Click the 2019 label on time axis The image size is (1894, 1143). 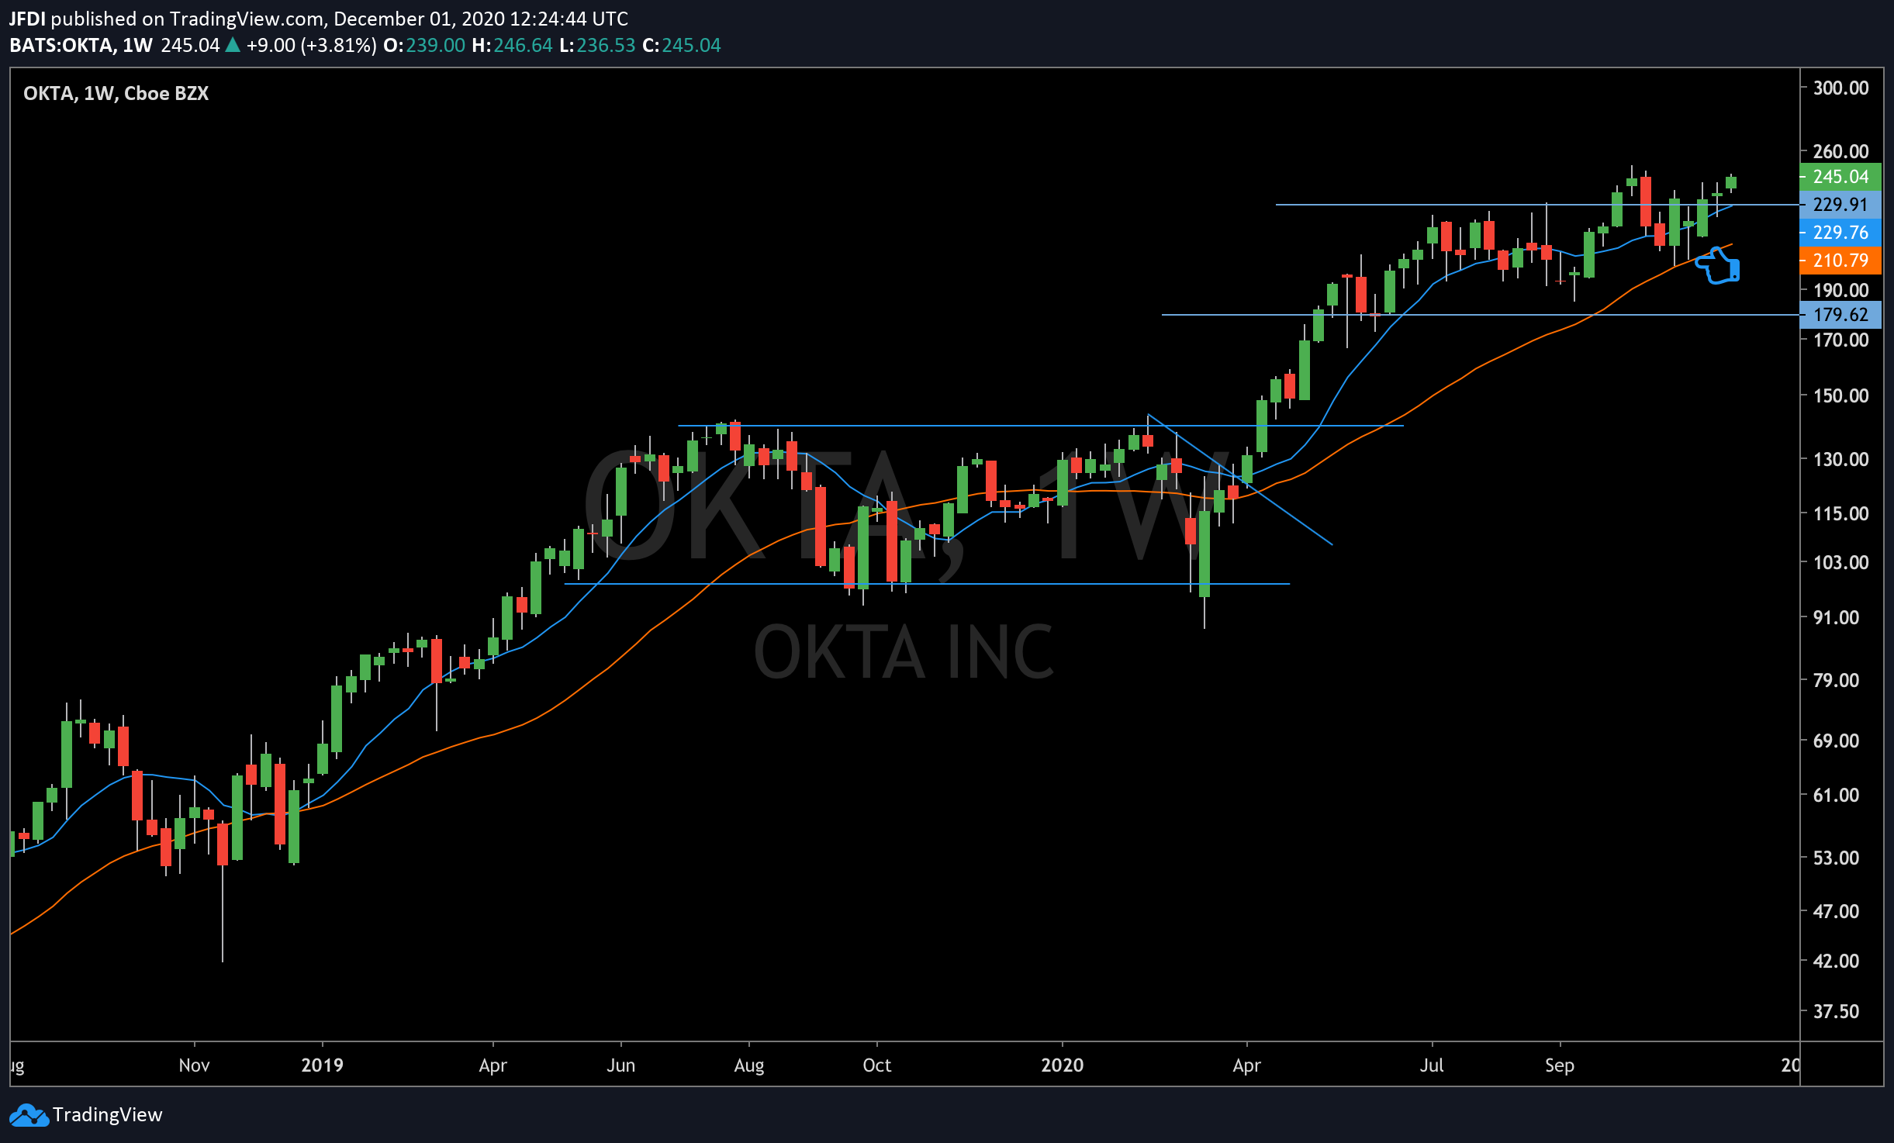pyautogui.click(x=322, y=1065)
